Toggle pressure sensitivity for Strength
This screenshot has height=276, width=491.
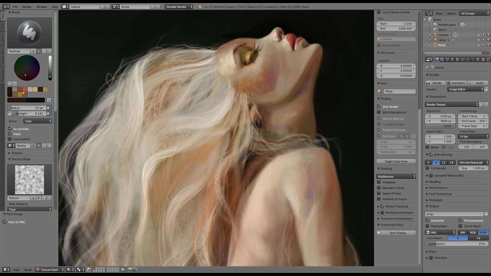(49, 113)
